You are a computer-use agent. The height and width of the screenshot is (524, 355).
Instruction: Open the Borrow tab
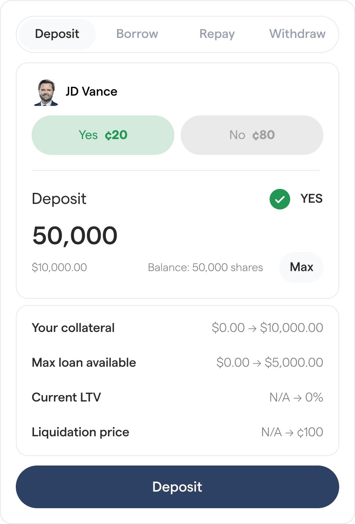(x=137, y=34)
